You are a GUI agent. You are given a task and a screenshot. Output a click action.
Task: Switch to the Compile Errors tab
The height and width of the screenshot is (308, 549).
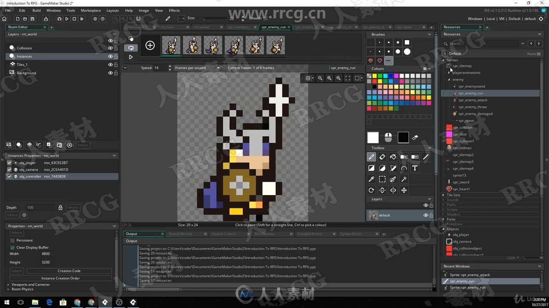(310, 234)
